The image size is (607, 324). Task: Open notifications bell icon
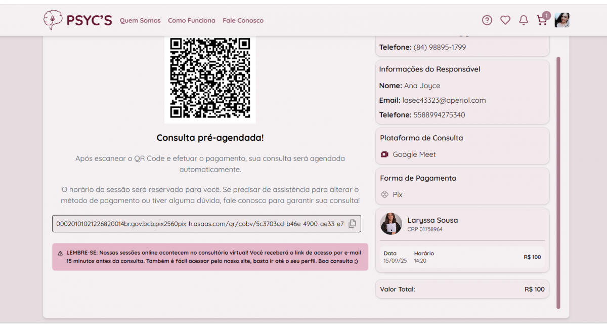pos(524,20)
